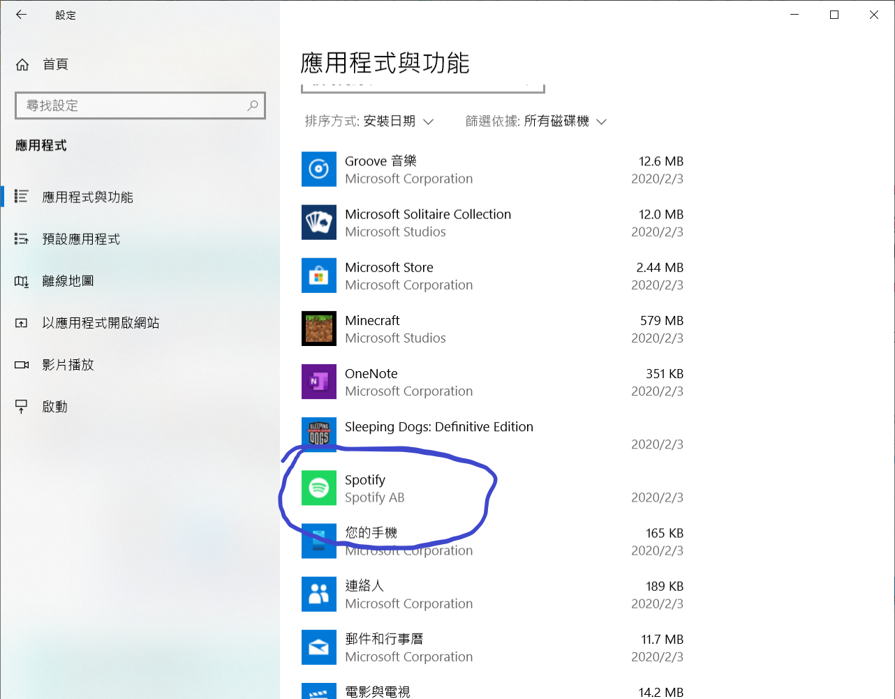The image size is (895, 699).
Task: Open the 離線地圖 section
Action: [68, 281]
